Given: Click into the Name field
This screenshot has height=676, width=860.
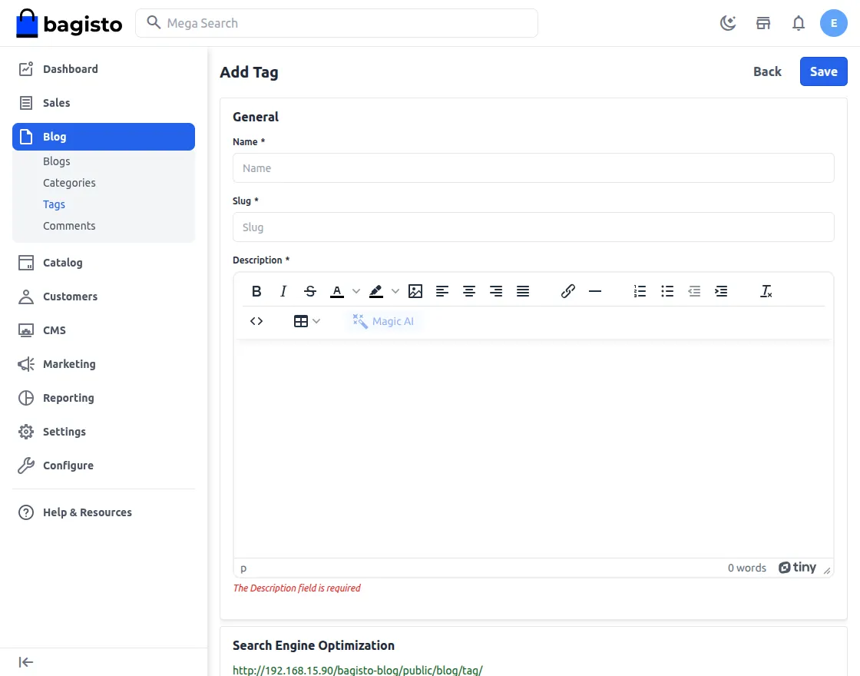Looking at the screenshot, I should pos(533,168).
